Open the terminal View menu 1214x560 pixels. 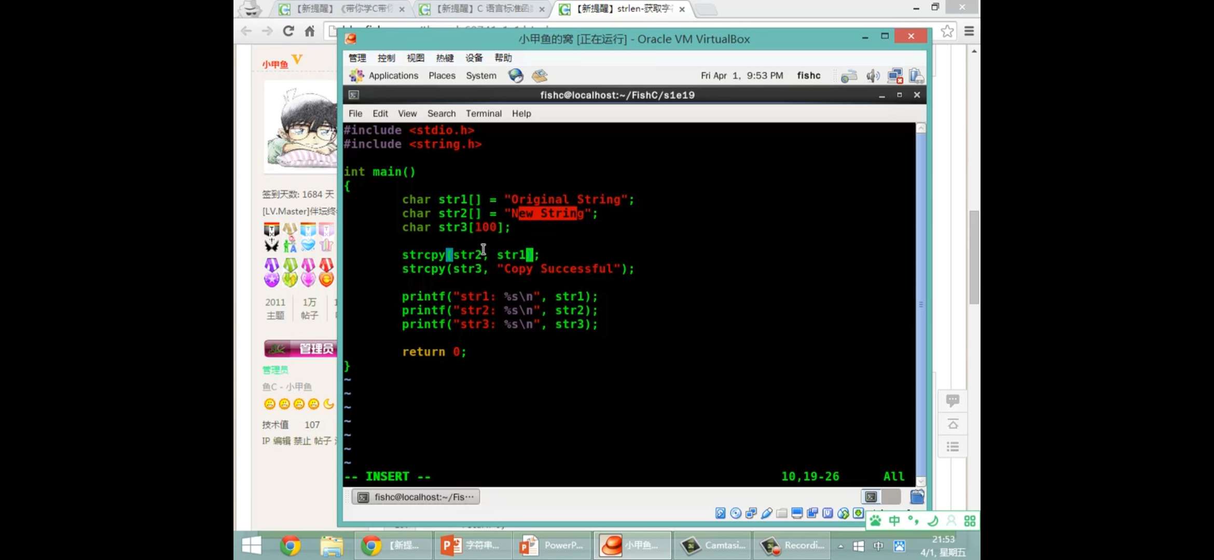pos(407,114)
